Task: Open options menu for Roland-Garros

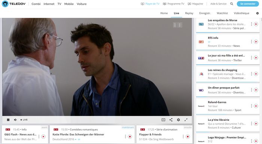Action: (x=251, y=106)
